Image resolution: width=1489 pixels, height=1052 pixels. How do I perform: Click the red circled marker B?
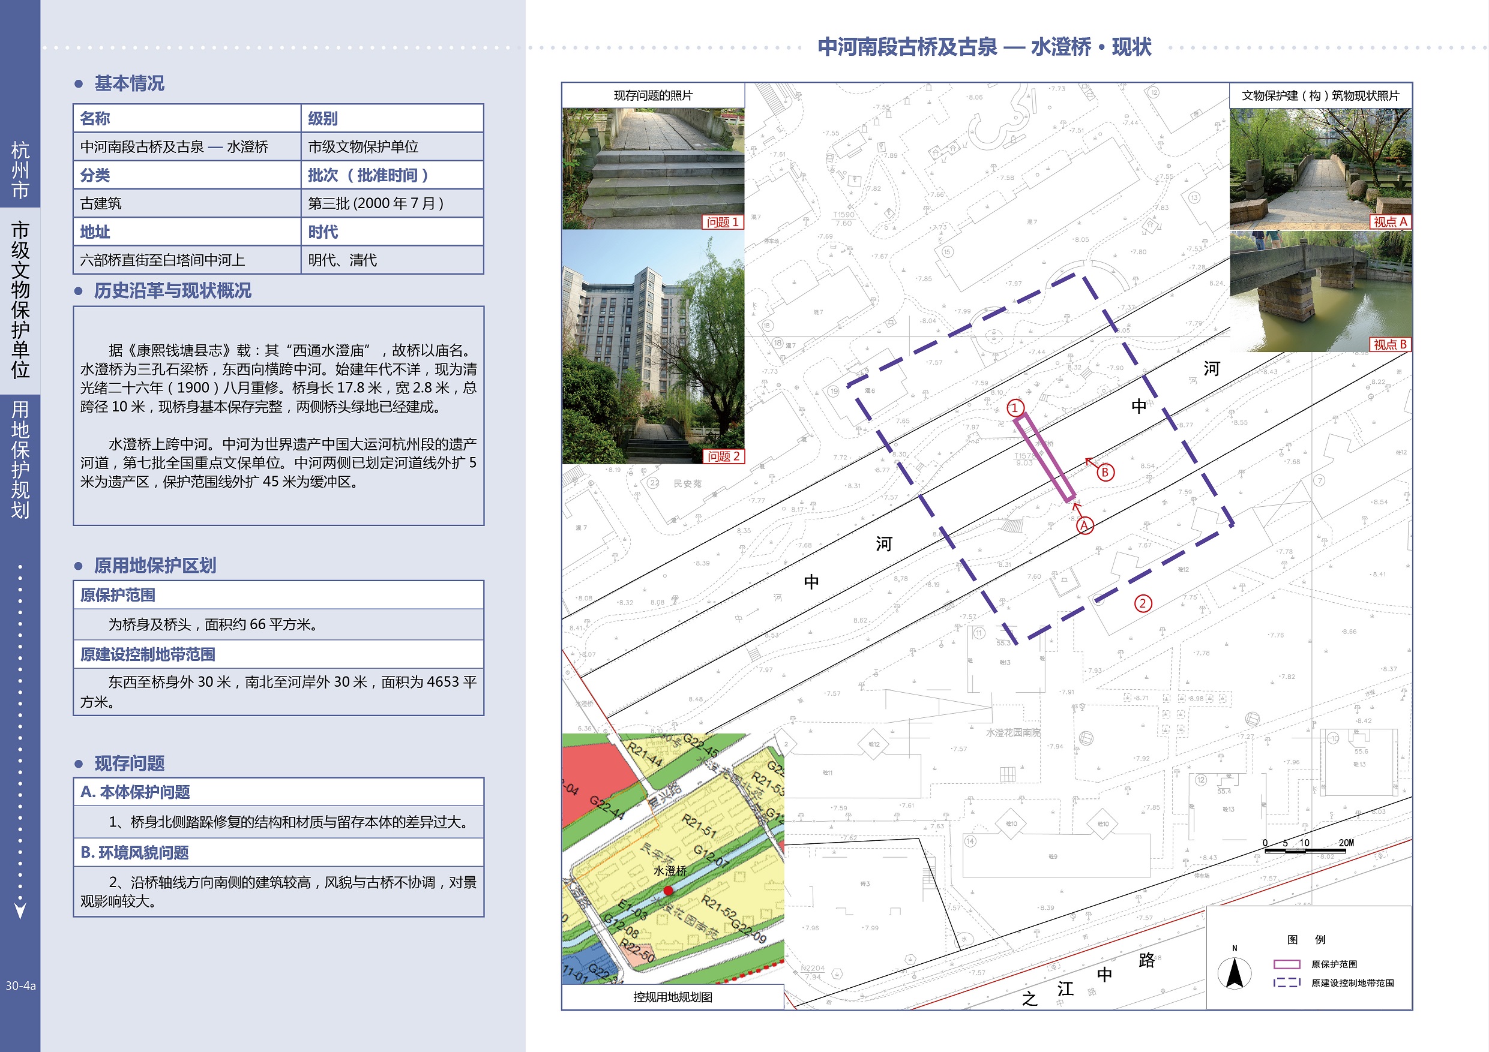pyautogui.click(x=1105, y=473)
